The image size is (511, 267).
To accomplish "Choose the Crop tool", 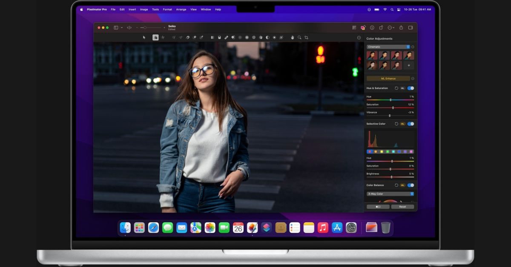I will coord(306,37).
